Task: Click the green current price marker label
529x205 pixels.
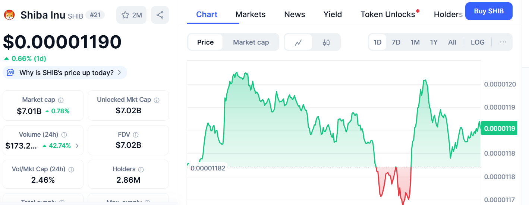Action: click(x=498, y=128)
